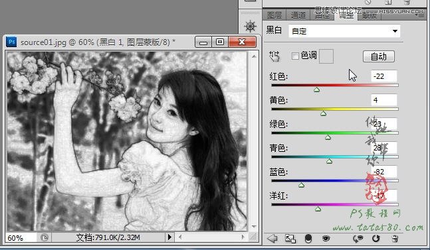Click the 黄色 value field showing 4
This screenshot has height=250, width=430.
click(x=384, y=100)
